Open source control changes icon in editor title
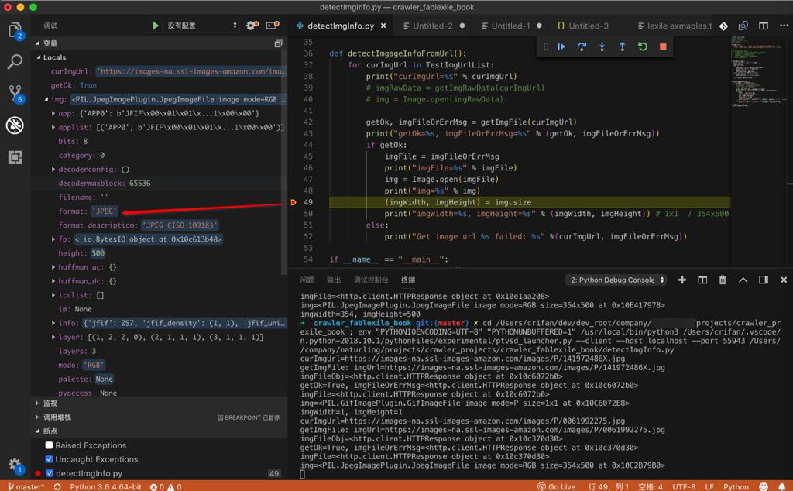This screenshot has width=793, height=491. click(x=724, y=26)
